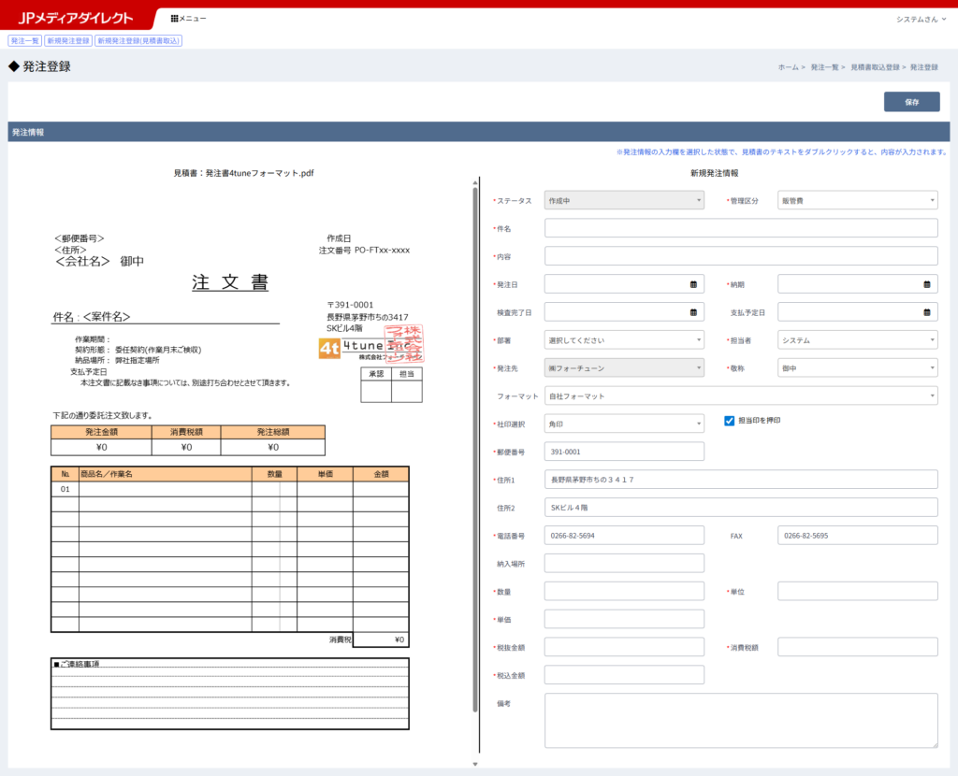Click the 件名 input field
Viewport: 958px width, 776px height.
tap(740, 228)
